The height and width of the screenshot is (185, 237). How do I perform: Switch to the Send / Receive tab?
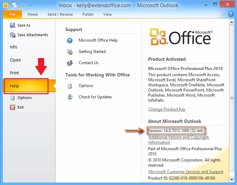(x=60, y=14)
